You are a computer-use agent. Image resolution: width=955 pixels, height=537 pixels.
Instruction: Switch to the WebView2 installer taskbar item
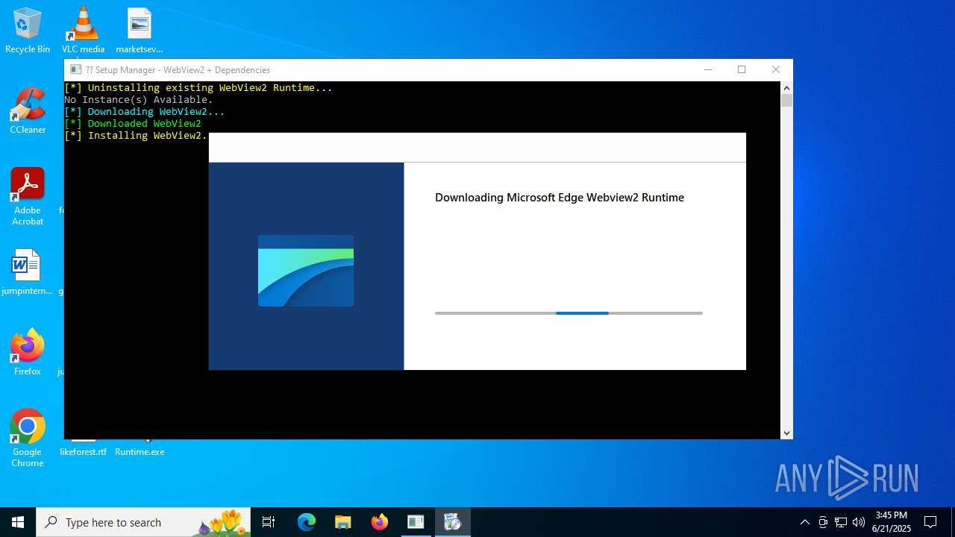coord(452,522)
